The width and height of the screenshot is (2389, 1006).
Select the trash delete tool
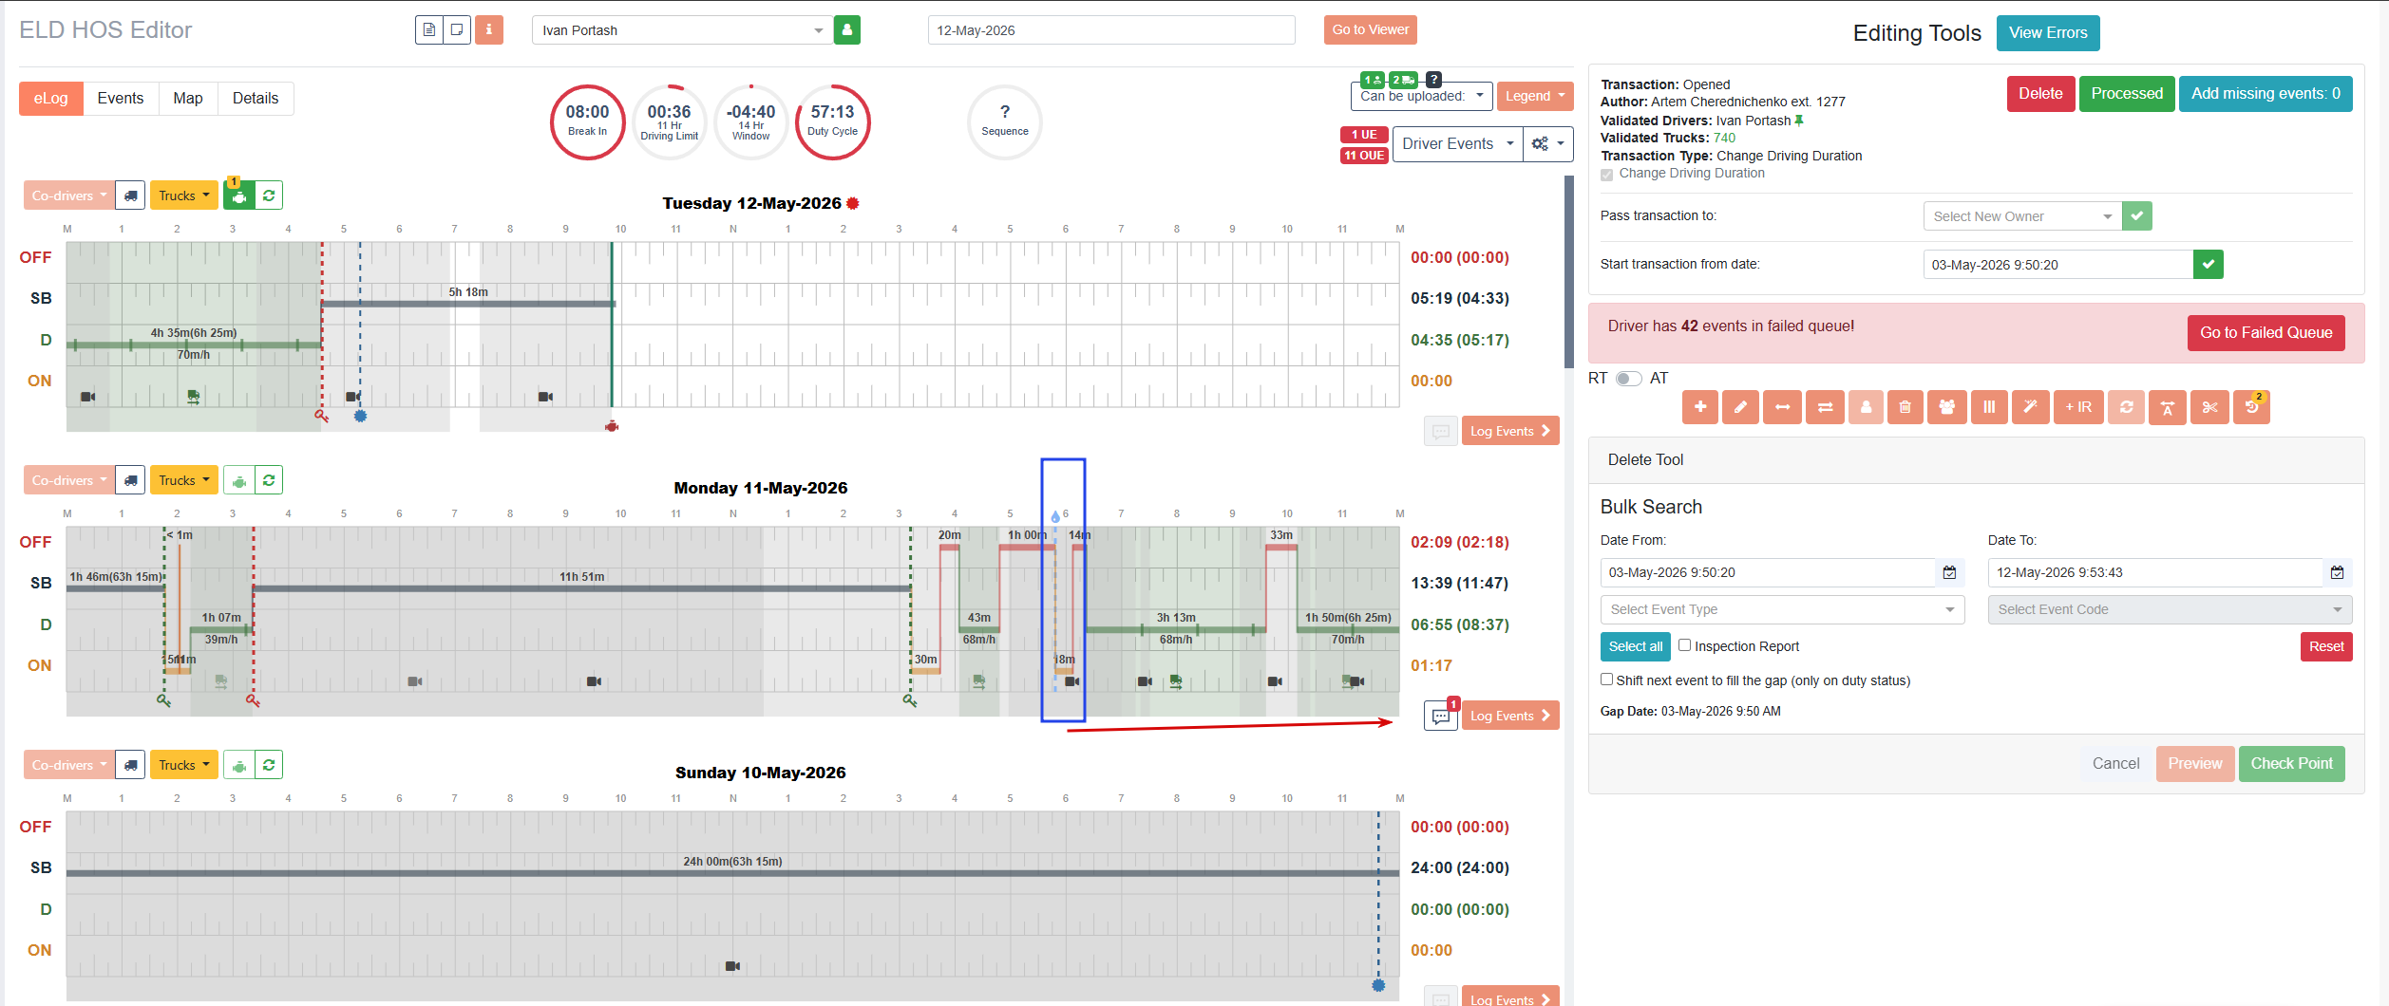point(1905,407)
